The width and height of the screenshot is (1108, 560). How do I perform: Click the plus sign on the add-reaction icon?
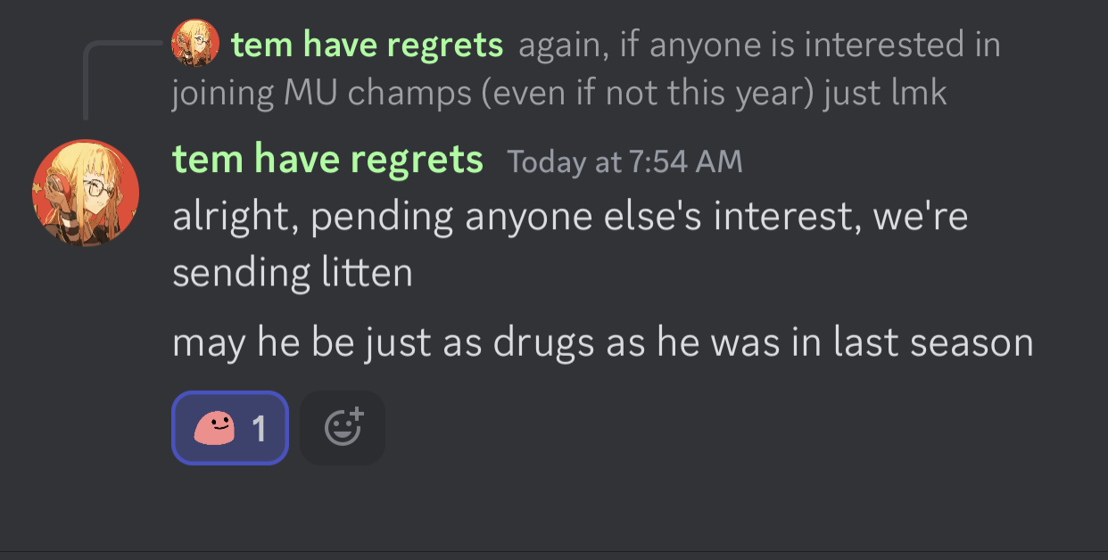356,415
